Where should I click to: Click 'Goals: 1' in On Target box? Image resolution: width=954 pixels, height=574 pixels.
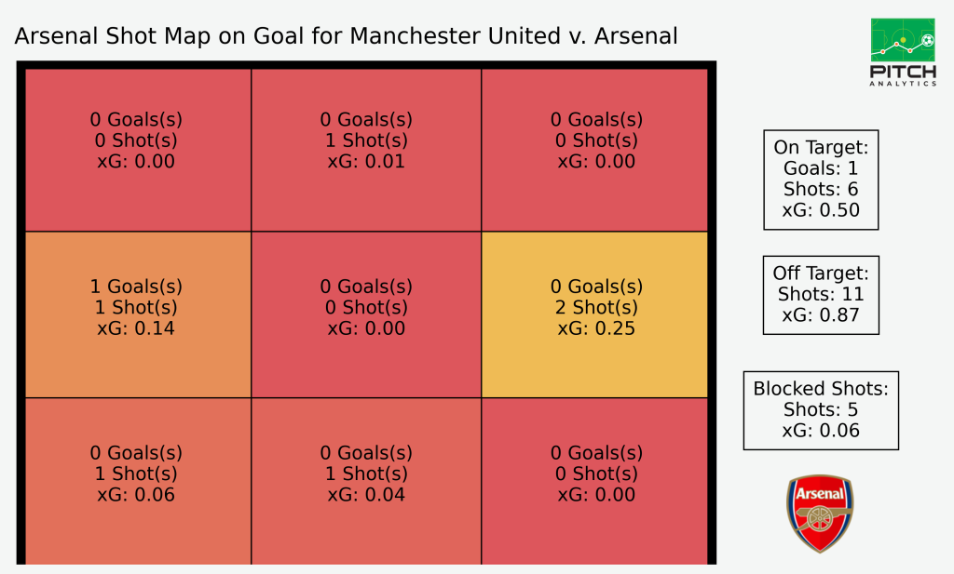pyautogui.click(x=821, y=168)
